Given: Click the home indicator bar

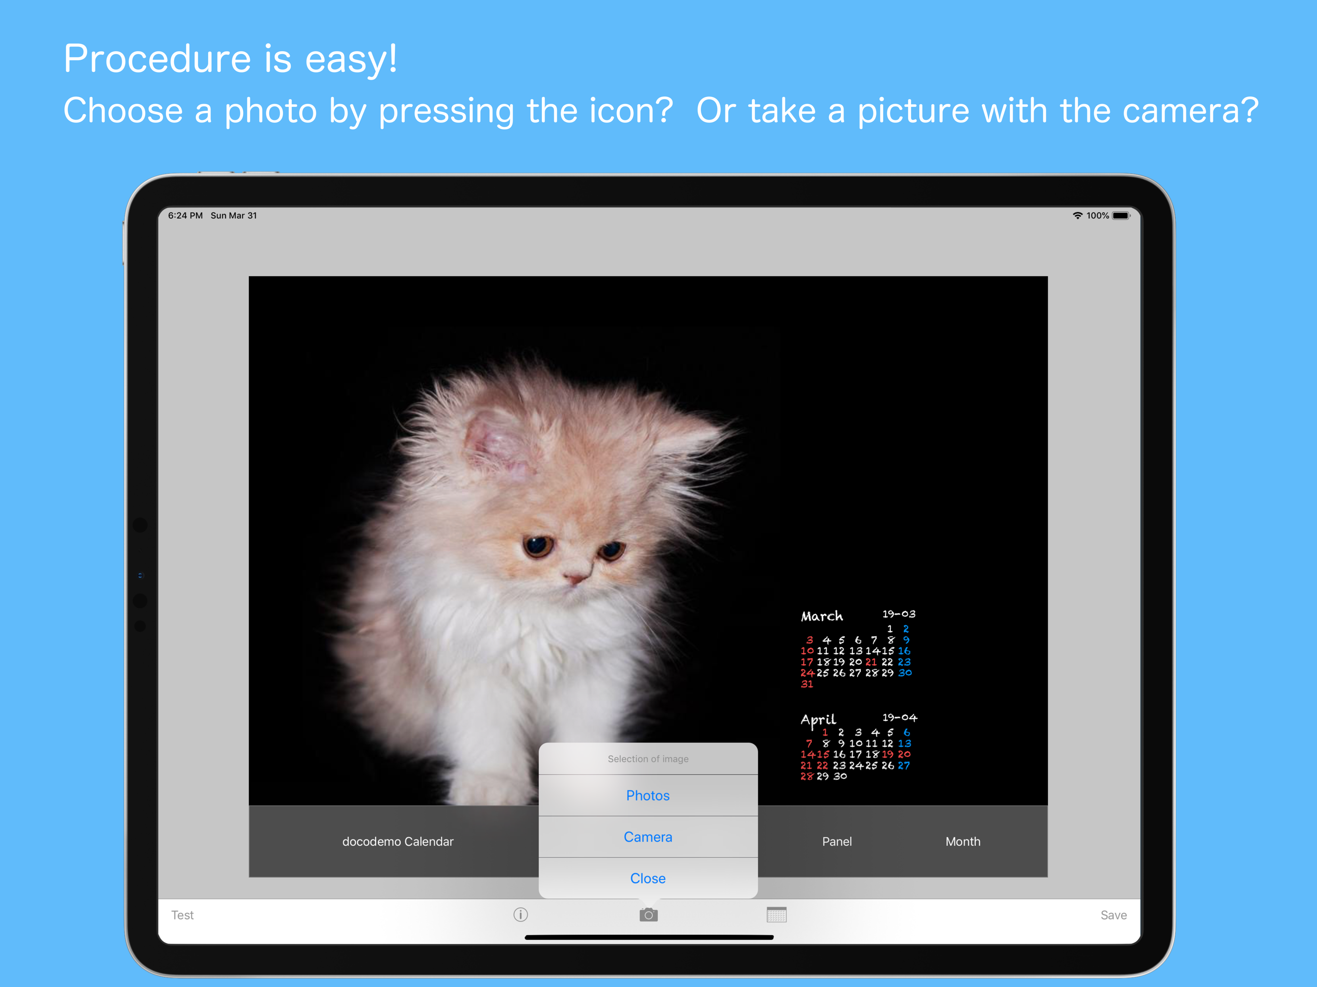Looking at the screenshot, I should [648, 937].
